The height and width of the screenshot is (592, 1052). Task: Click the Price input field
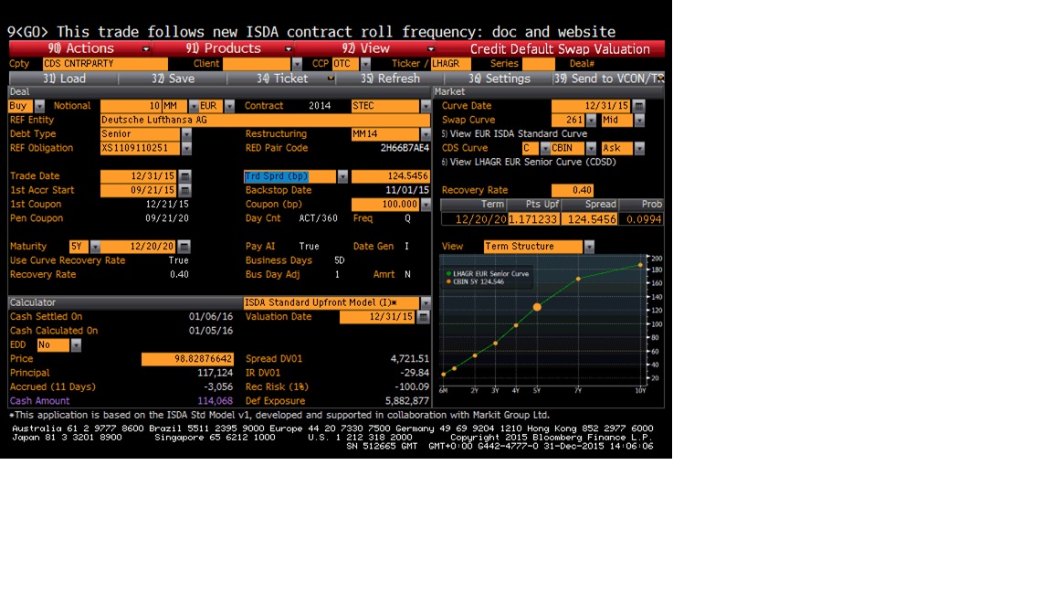pos(187,359)
